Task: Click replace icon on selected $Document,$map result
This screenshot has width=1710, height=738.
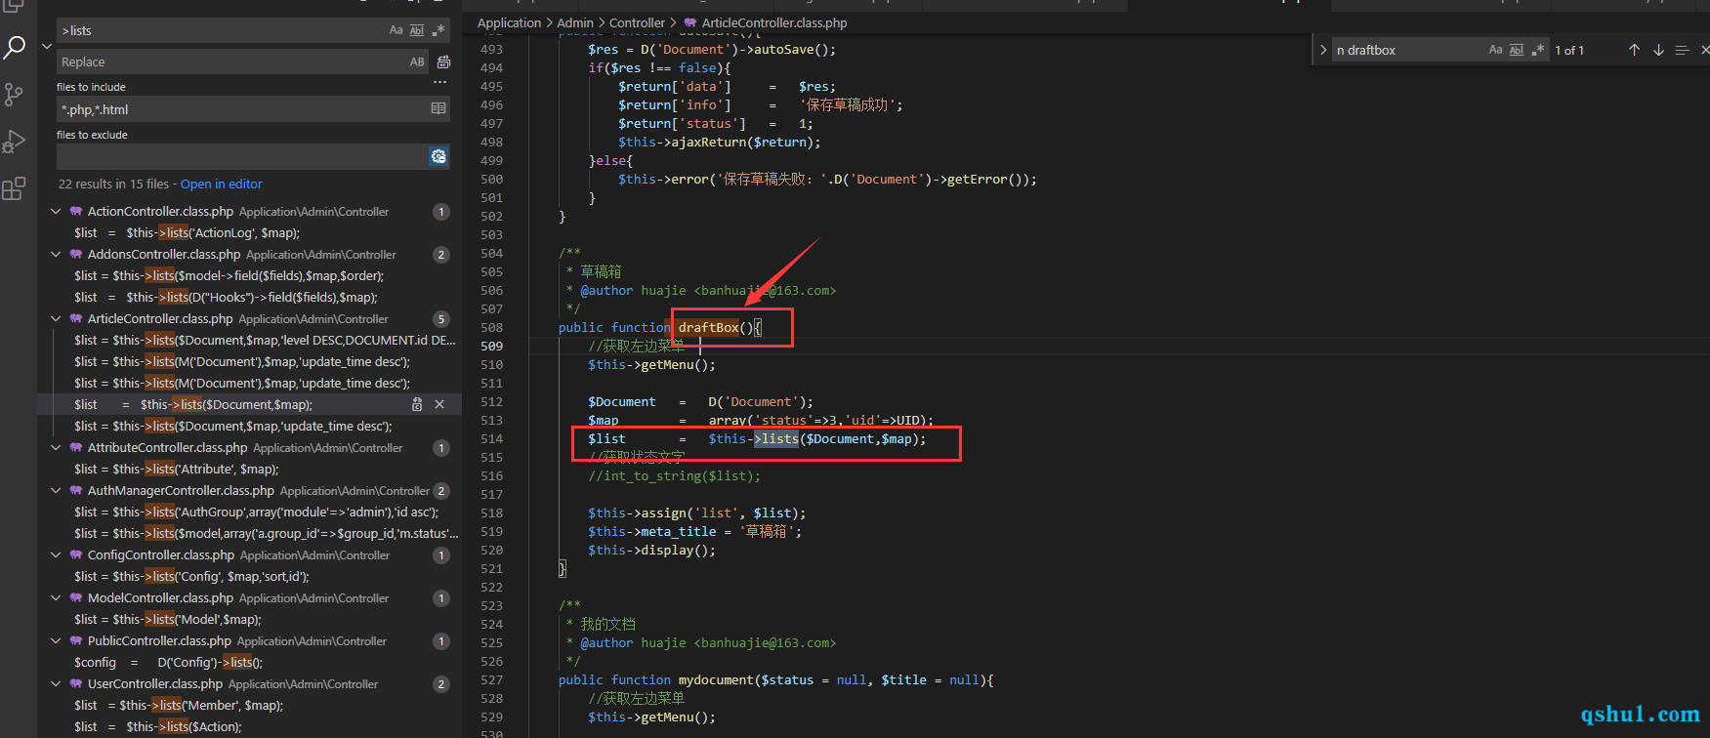Action: click(417, 404)
